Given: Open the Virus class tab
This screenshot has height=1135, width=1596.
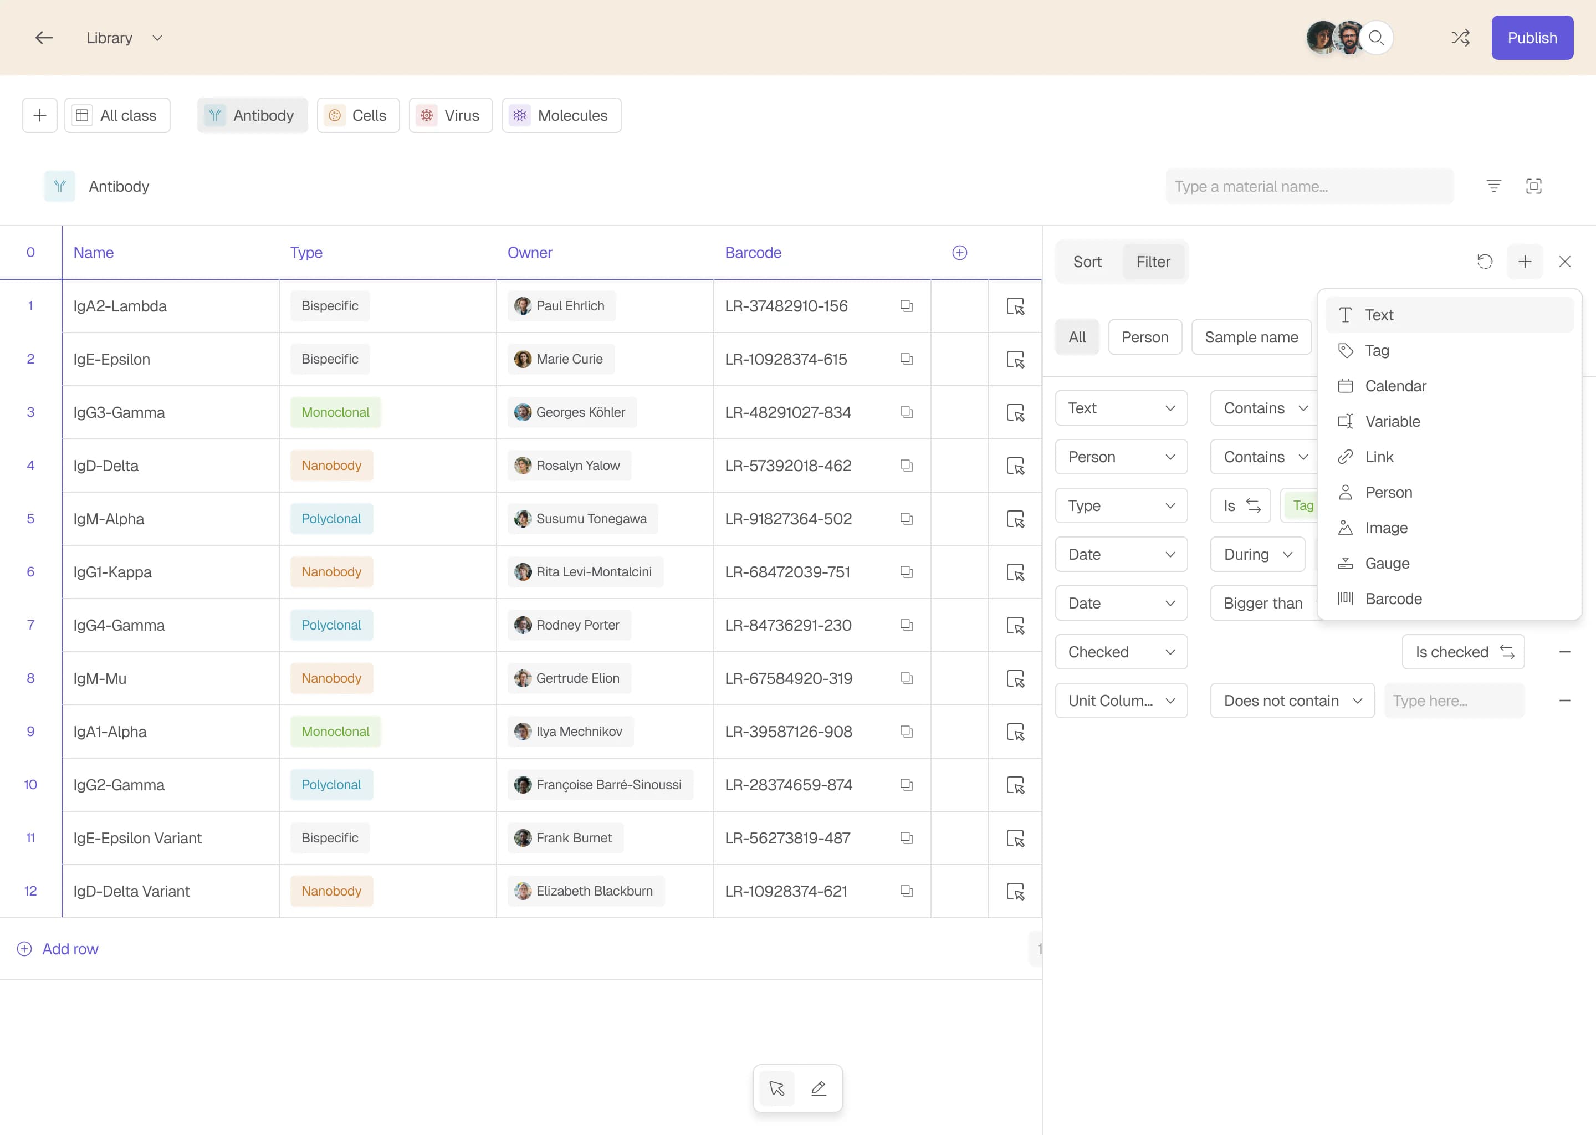Looking at the screenshot, I should [451, 115].
